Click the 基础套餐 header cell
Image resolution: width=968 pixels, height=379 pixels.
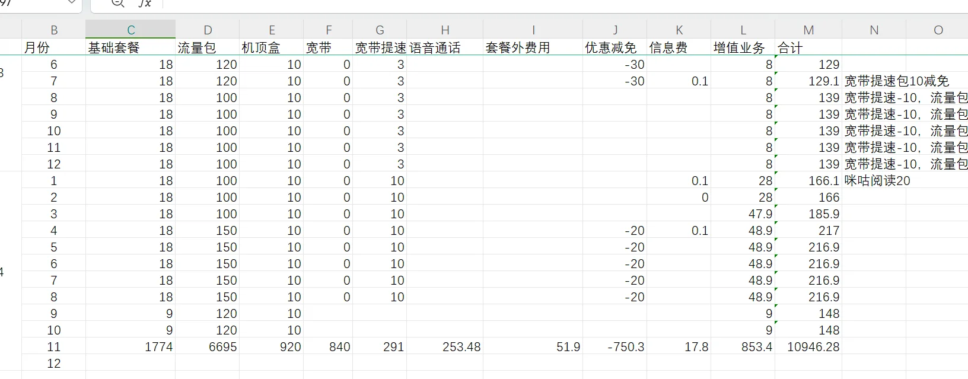coord(130,47)
